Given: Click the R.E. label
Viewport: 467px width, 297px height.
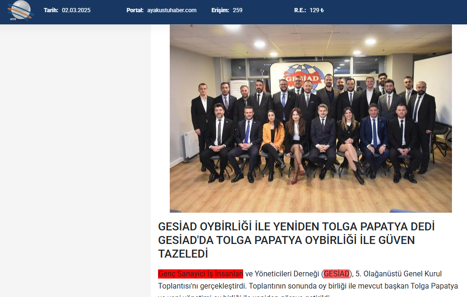Looking at the screenshot, I should (x=300, y=10).
